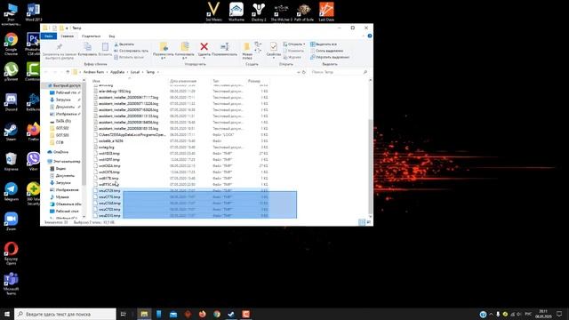Switch to details view icon in status bar
This screenshot has width=569, height=320.
click(x=362, y=222)
